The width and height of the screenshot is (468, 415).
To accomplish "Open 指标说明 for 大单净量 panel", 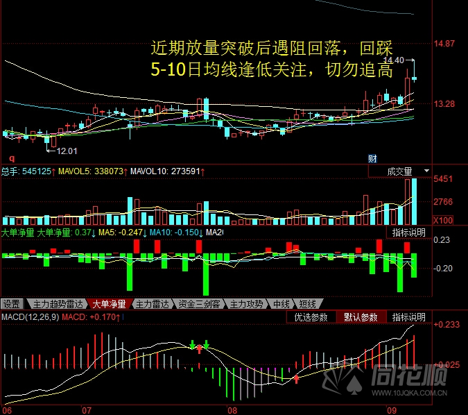I will coord(408,232).
